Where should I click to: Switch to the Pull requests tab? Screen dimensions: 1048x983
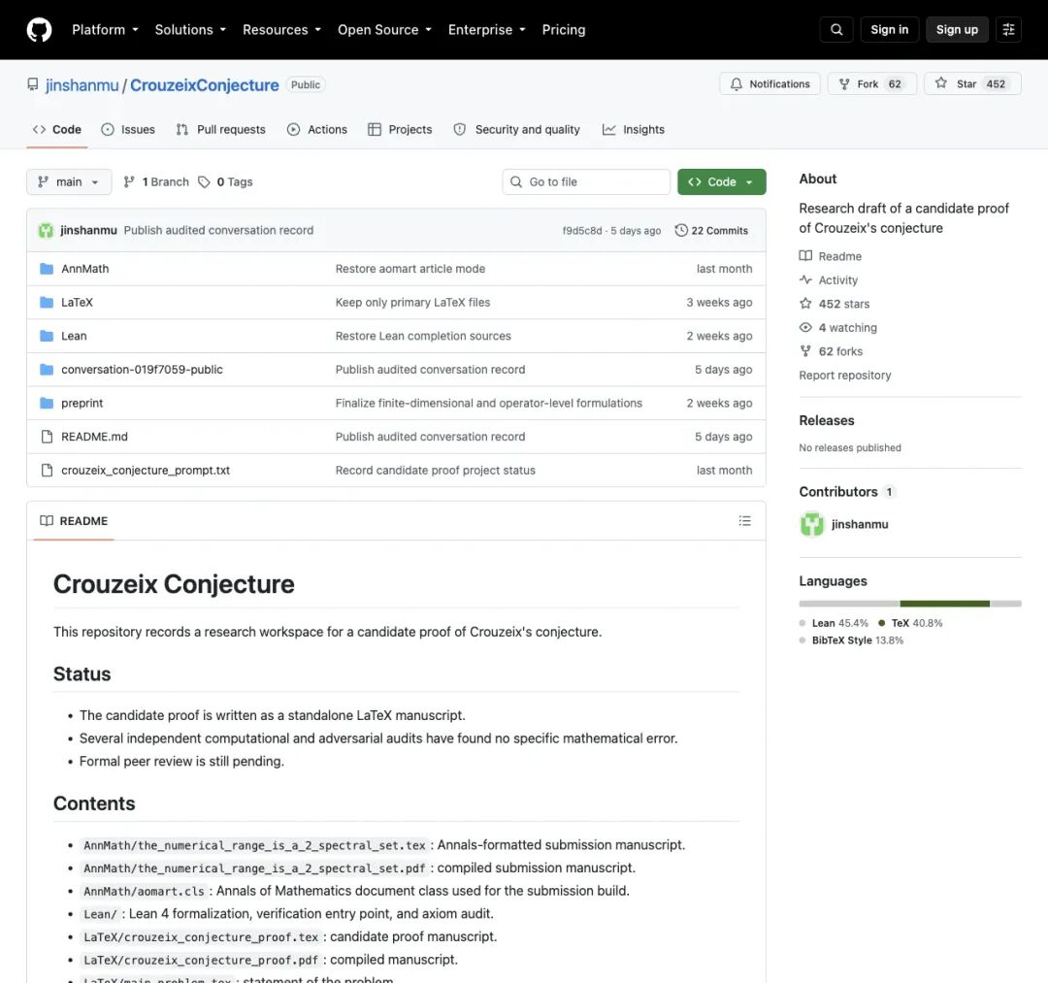pos(220,129)
